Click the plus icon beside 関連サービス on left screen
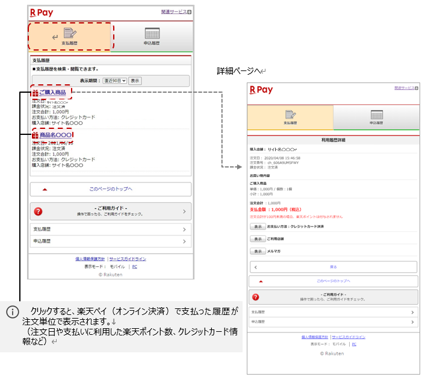 coord(189,12)
